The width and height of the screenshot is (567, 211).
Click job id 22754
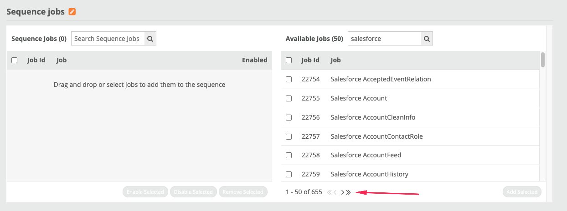[311, 79]
